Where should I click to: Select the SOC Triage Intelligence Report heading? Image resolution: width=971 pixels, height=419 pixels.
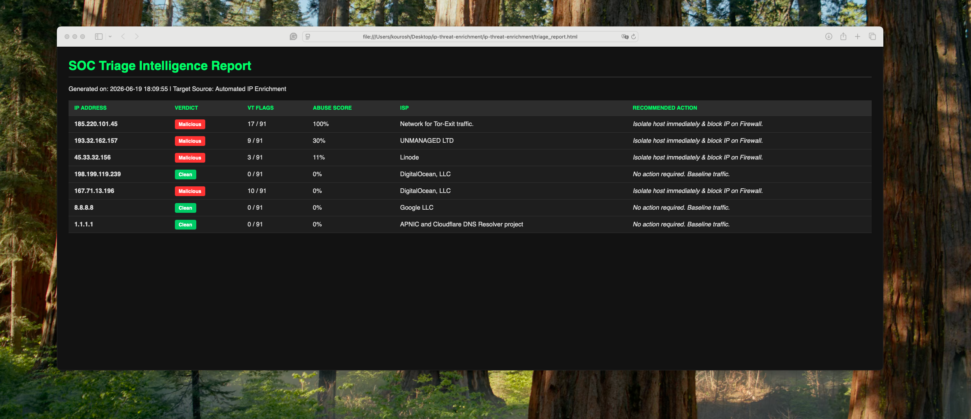pos(160,66)
